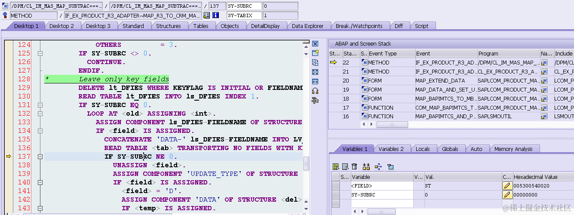The width and height of the screenshot is (574, 215).
Task: Click the scroll right arrow of the ABAP stack
Action: coord(372,125)
